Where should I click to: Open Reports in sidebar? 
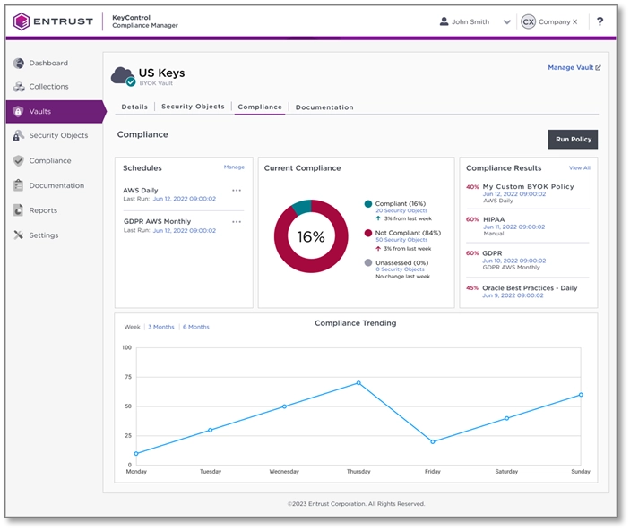tap(43, 210)
